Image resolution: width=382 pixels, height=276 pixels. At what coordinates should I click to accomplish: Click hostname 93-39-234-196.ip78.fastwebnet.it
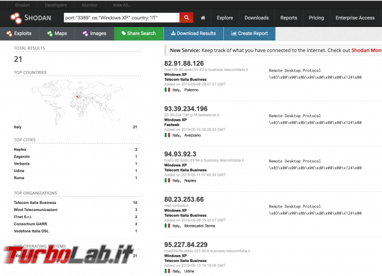192,115
